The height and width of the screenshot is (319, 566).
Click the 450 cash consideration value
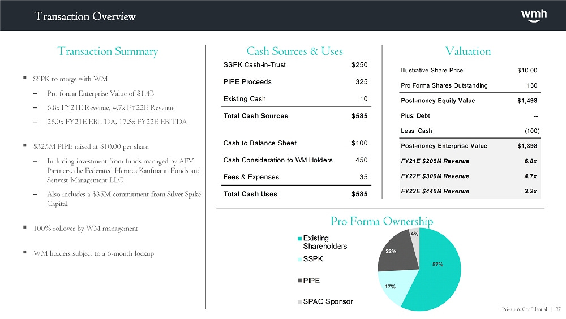361,160
